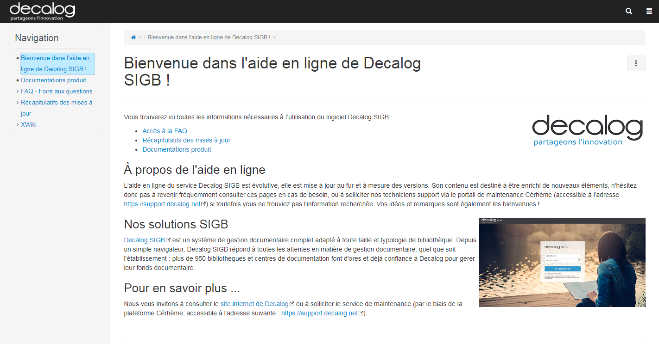Open the page actions three-dot menu
Image resolution: width=659 pixels, height=344 pixels.
[x=636, y=63]
